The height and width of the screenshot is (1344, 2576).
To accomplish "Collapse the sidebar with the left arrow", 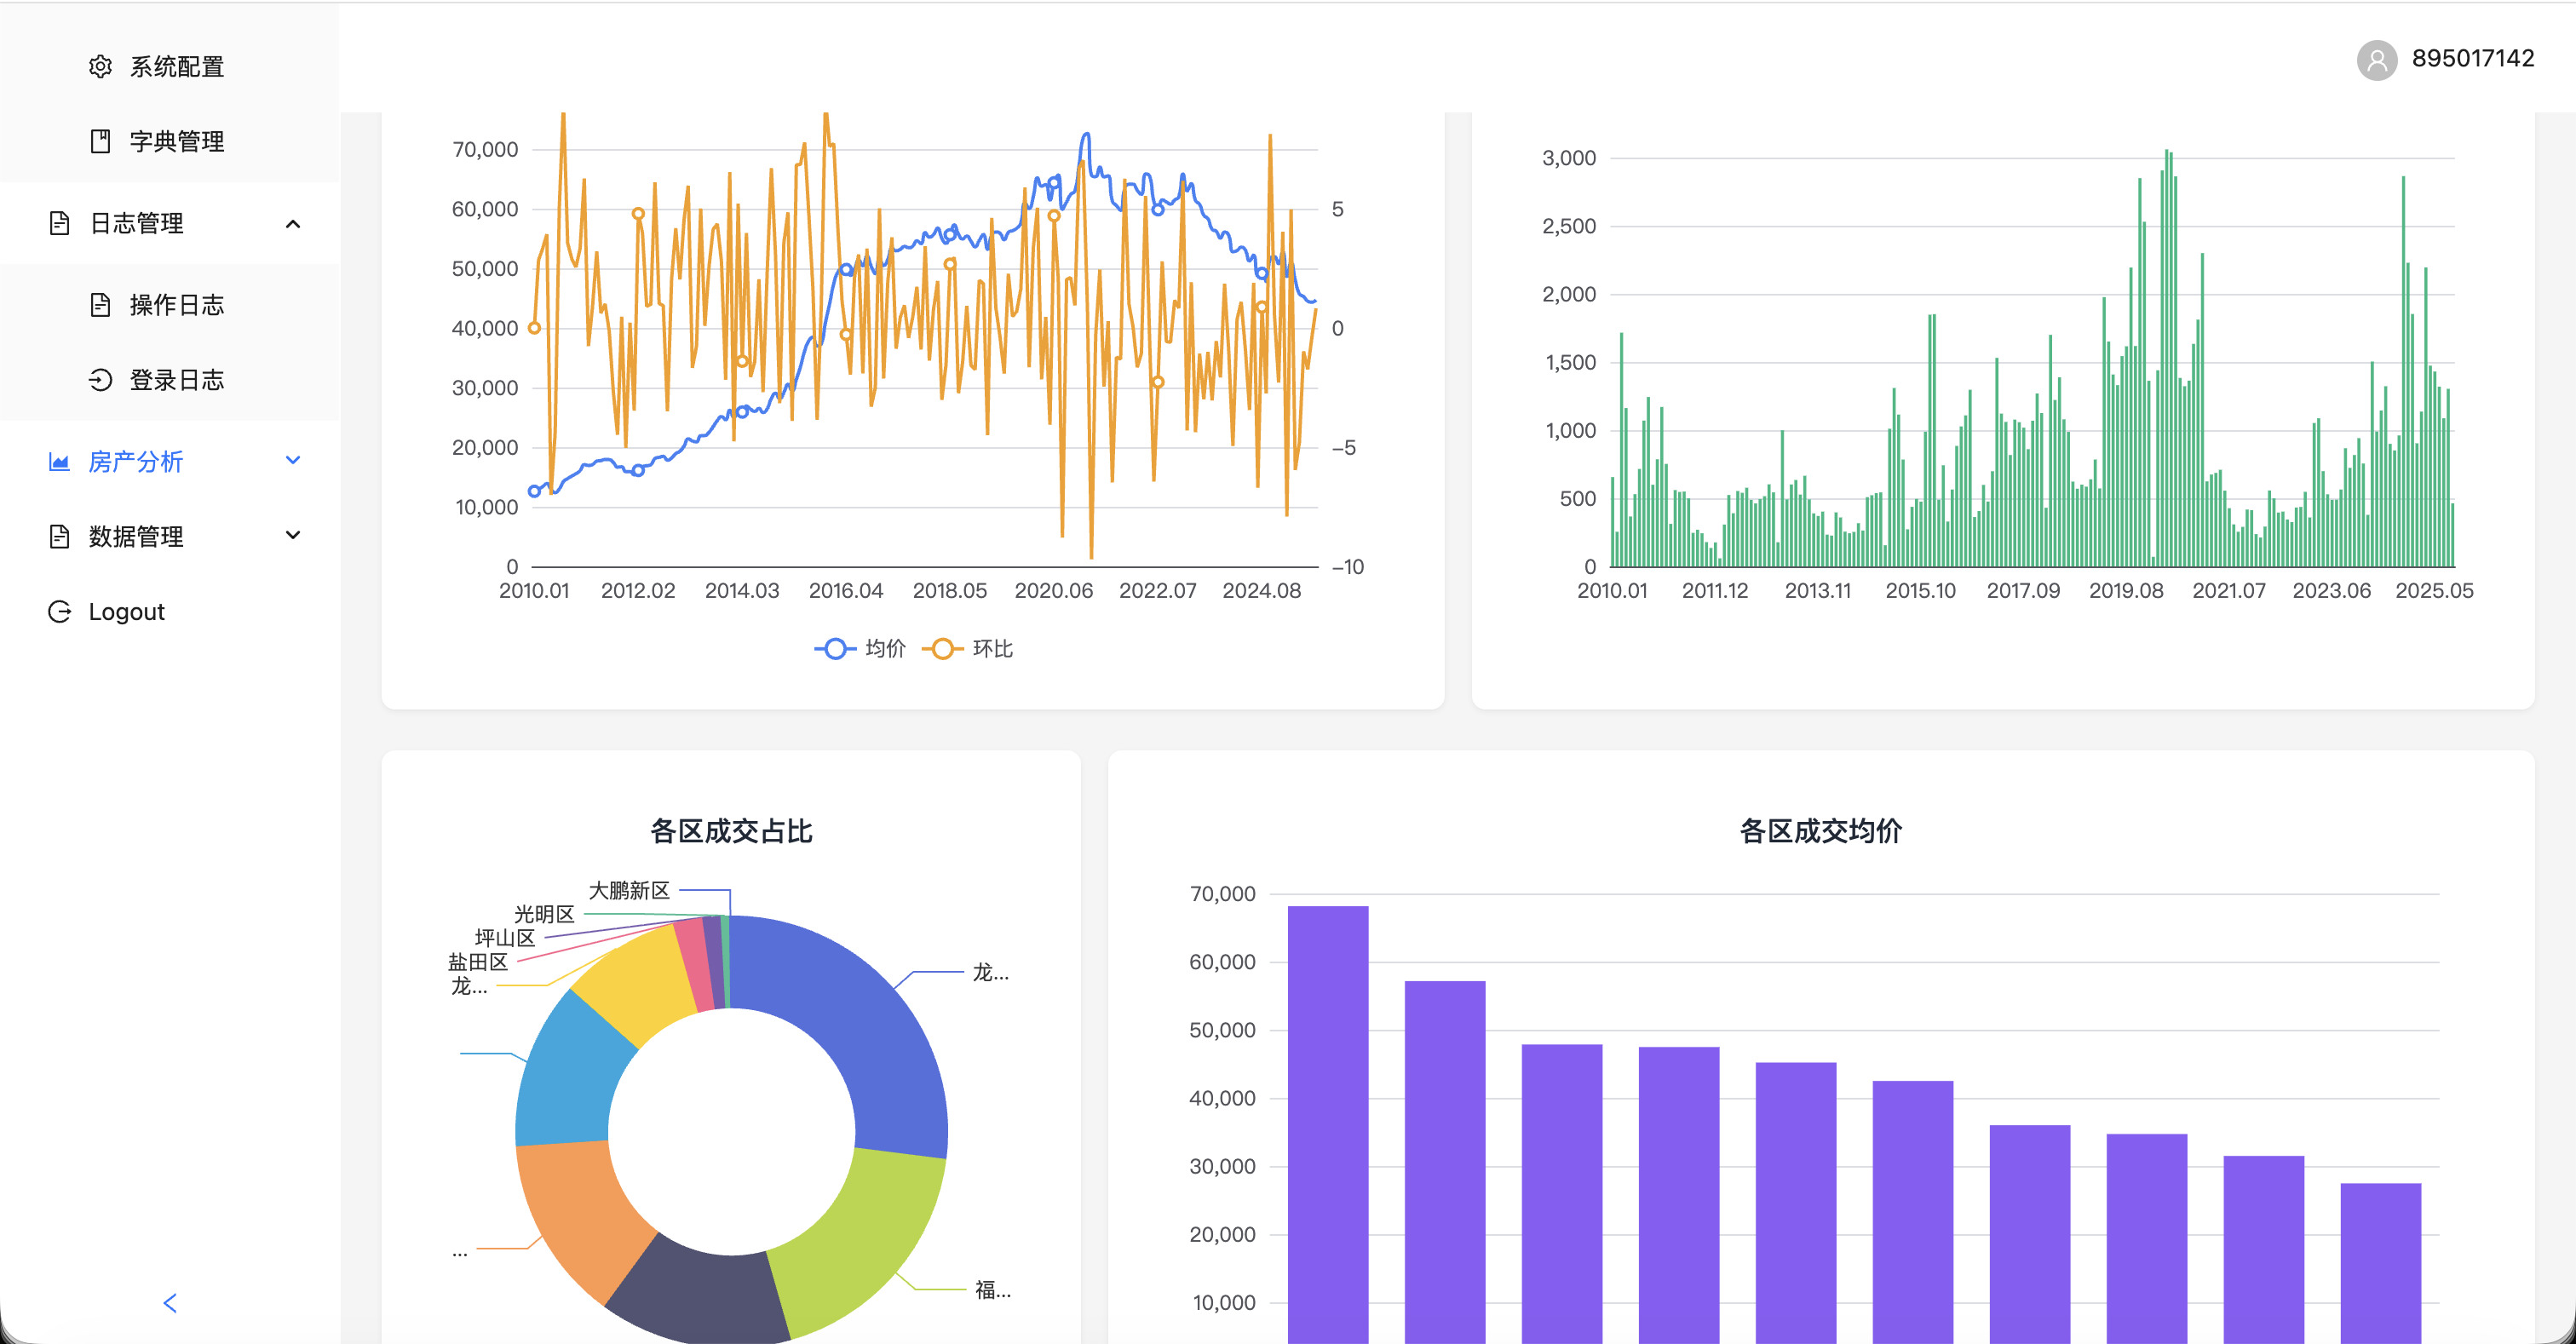I will [x=170, y=1302].
